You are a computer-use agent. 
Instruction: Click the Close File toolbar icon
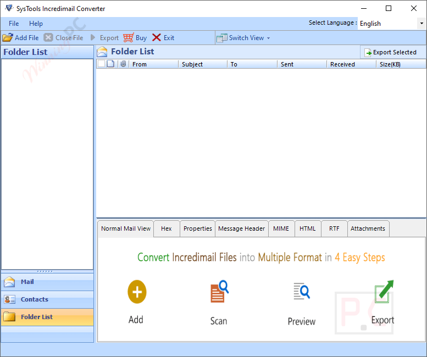pos(48,37)
